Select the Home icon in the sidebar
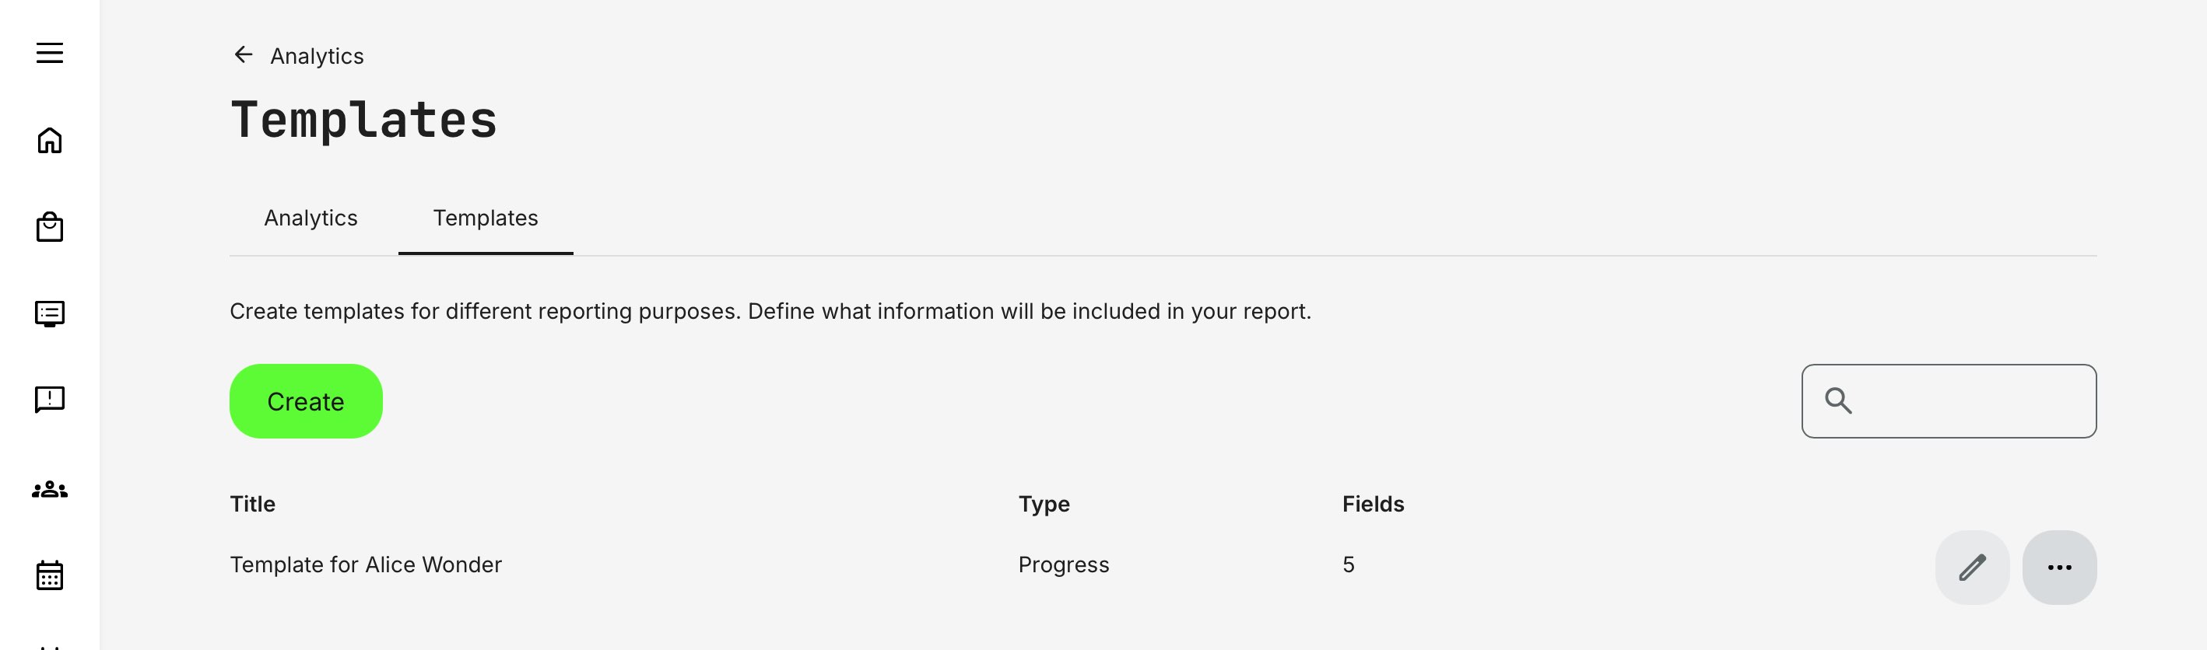The image size is (2207, 650). (51, 141)
